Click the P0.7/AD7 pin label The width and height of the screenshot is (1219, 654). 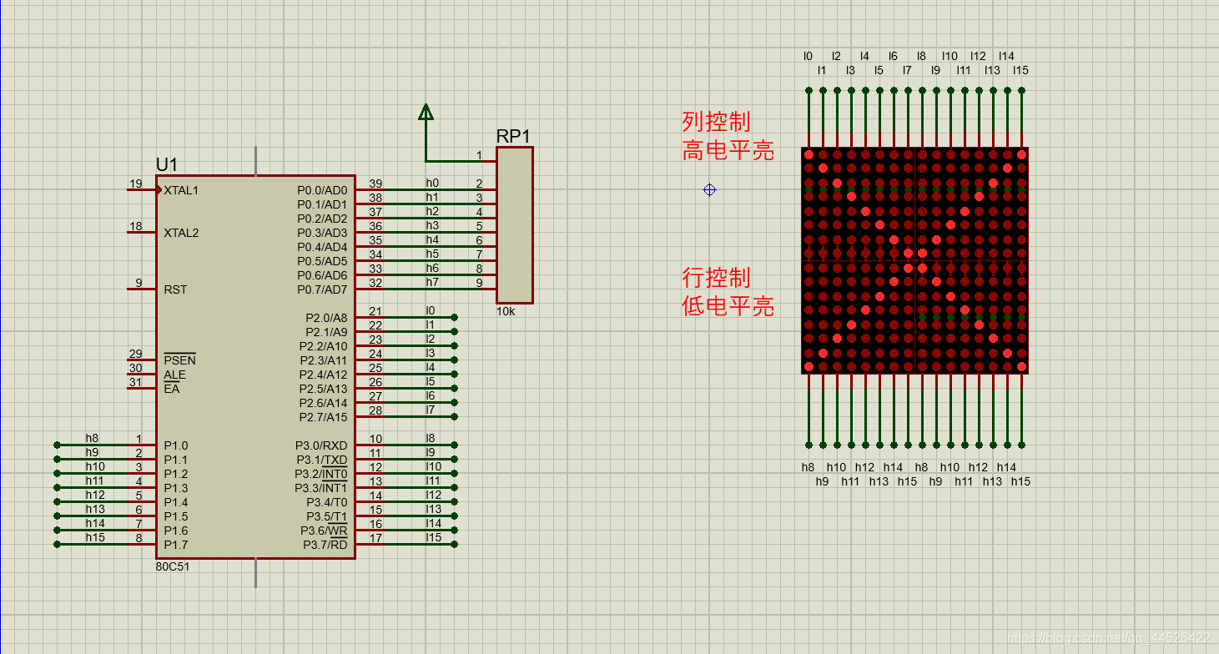pos(322,289)
